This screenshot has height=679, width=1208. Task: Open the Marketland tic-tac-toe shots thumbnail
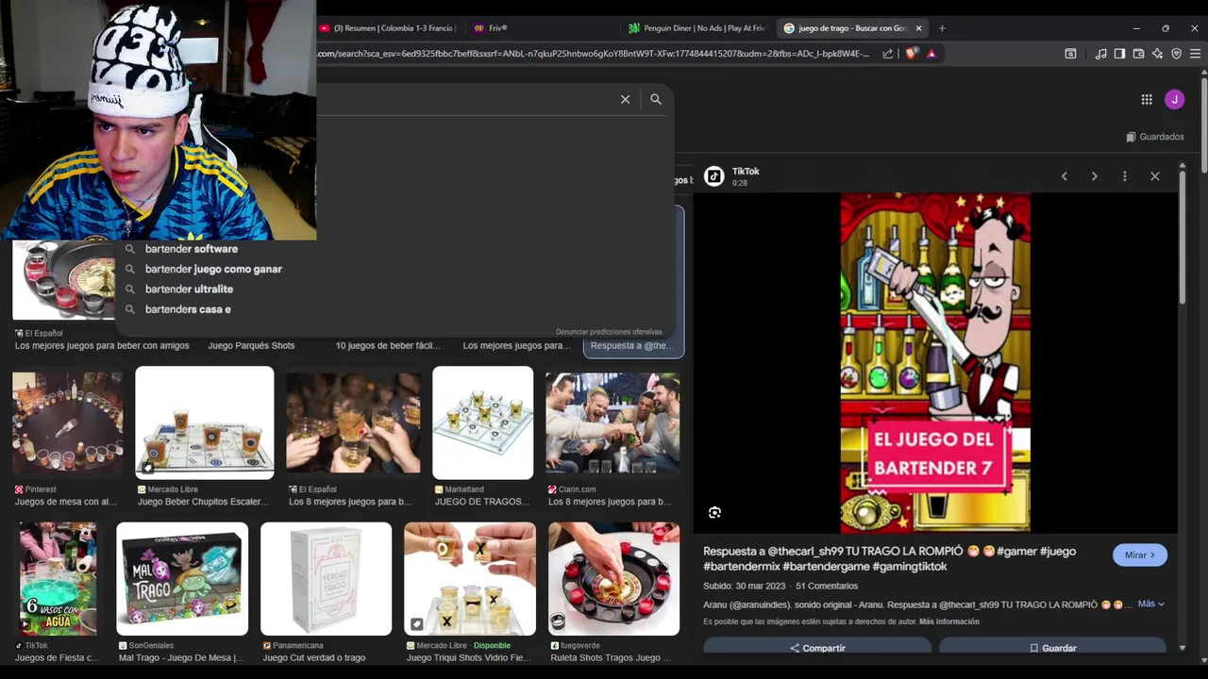tap(482, 422)
